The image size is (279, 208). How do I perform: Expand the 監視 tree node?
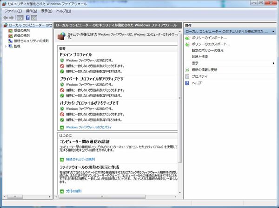6,47
